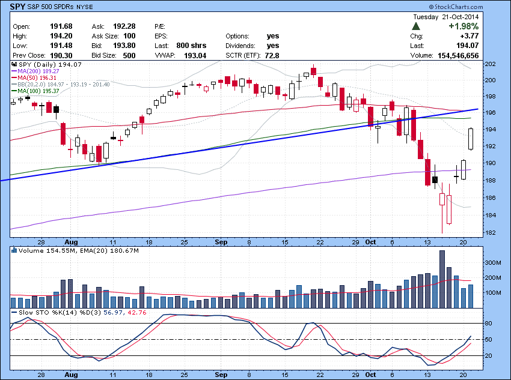Click the P/E label
This screenshot has height=380, width=511.
tap(160, 26)
